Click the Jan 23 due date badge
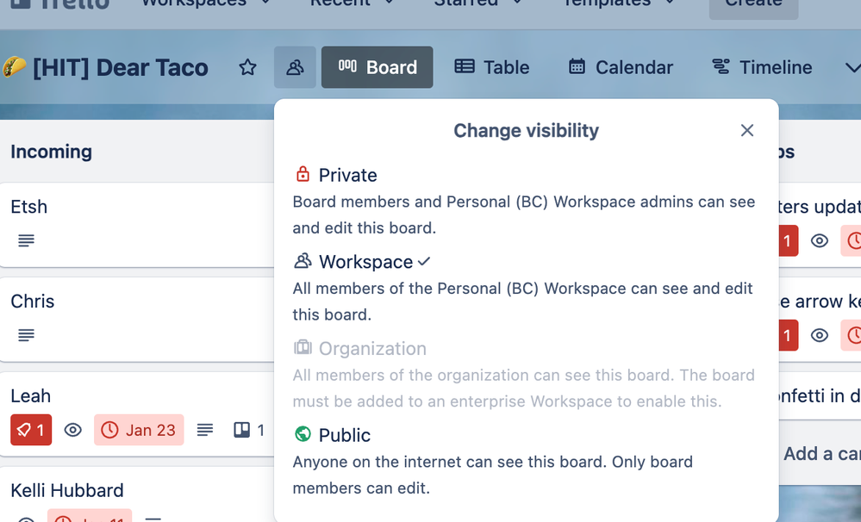 pyautogui.click(x=139, y=430)
